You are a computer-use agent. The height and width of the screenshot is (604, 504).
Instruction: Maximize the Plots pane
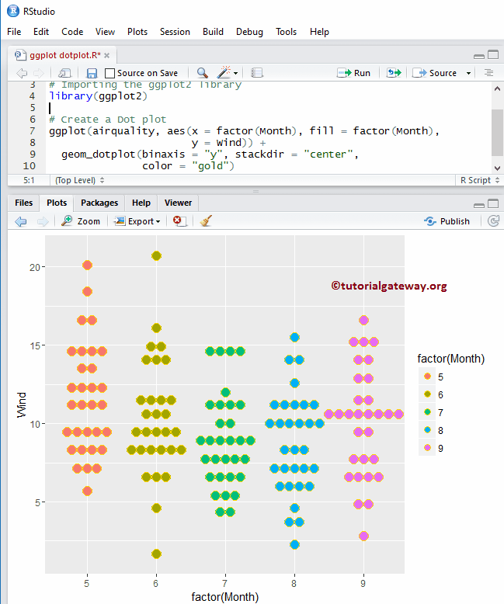pos(493,203)
